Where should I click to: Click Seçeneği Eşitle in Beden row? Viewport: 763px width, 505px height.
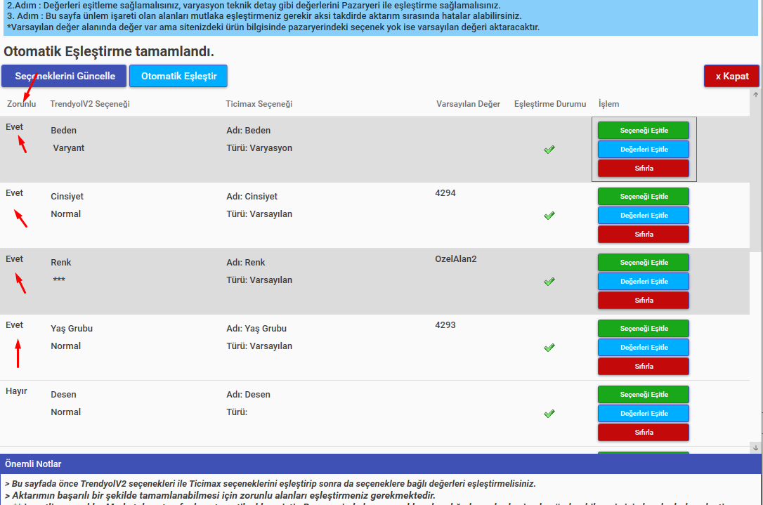(644, 131)
